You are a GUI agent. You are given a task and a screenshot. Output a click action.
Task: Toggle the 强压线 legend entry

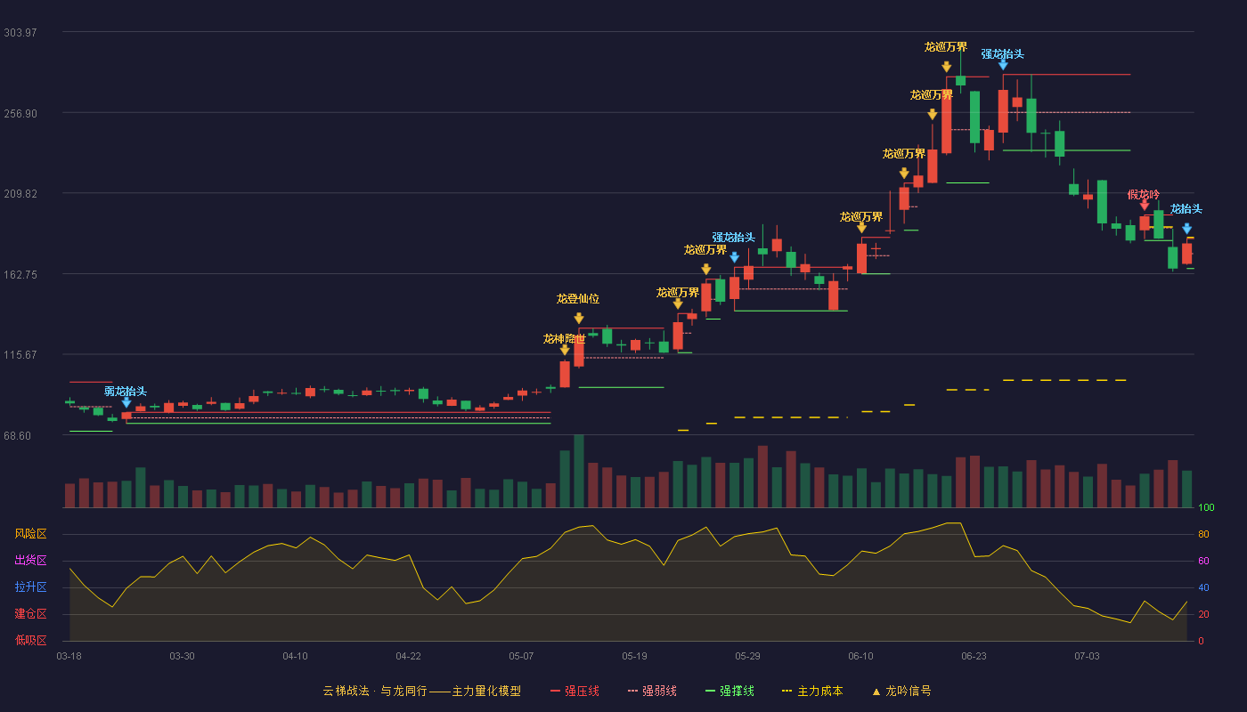point(575,691)
